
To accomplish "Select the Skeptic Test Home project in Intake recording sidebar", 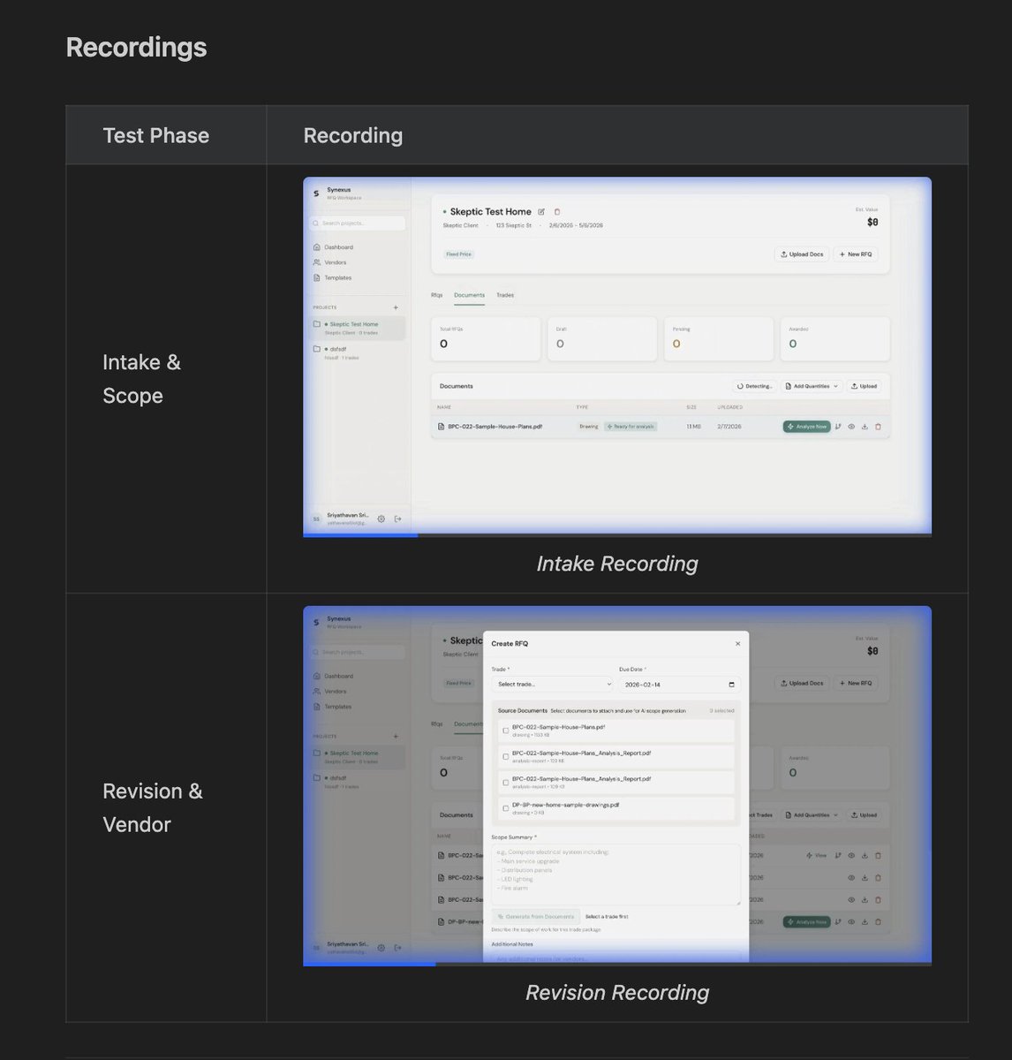I will [x=359, y=328].
